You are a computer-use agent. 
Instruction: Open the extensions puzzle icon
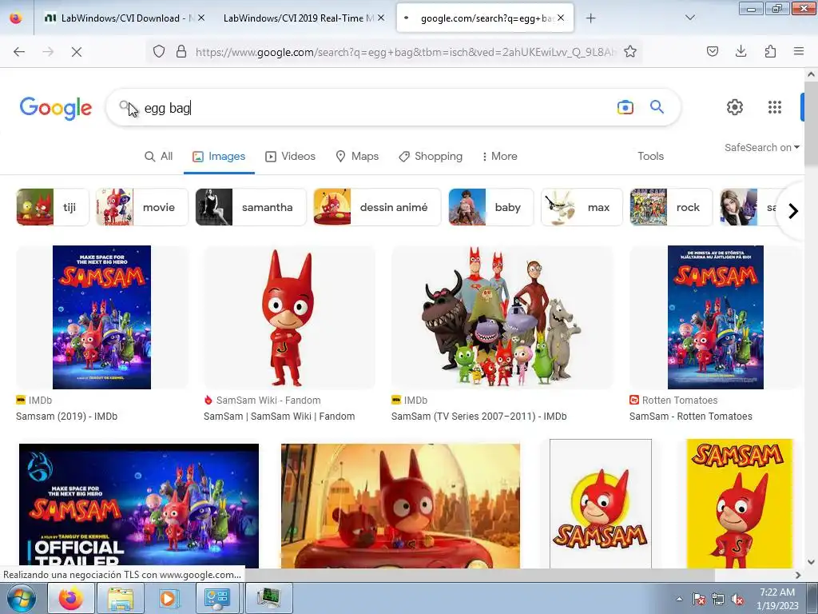770,51
